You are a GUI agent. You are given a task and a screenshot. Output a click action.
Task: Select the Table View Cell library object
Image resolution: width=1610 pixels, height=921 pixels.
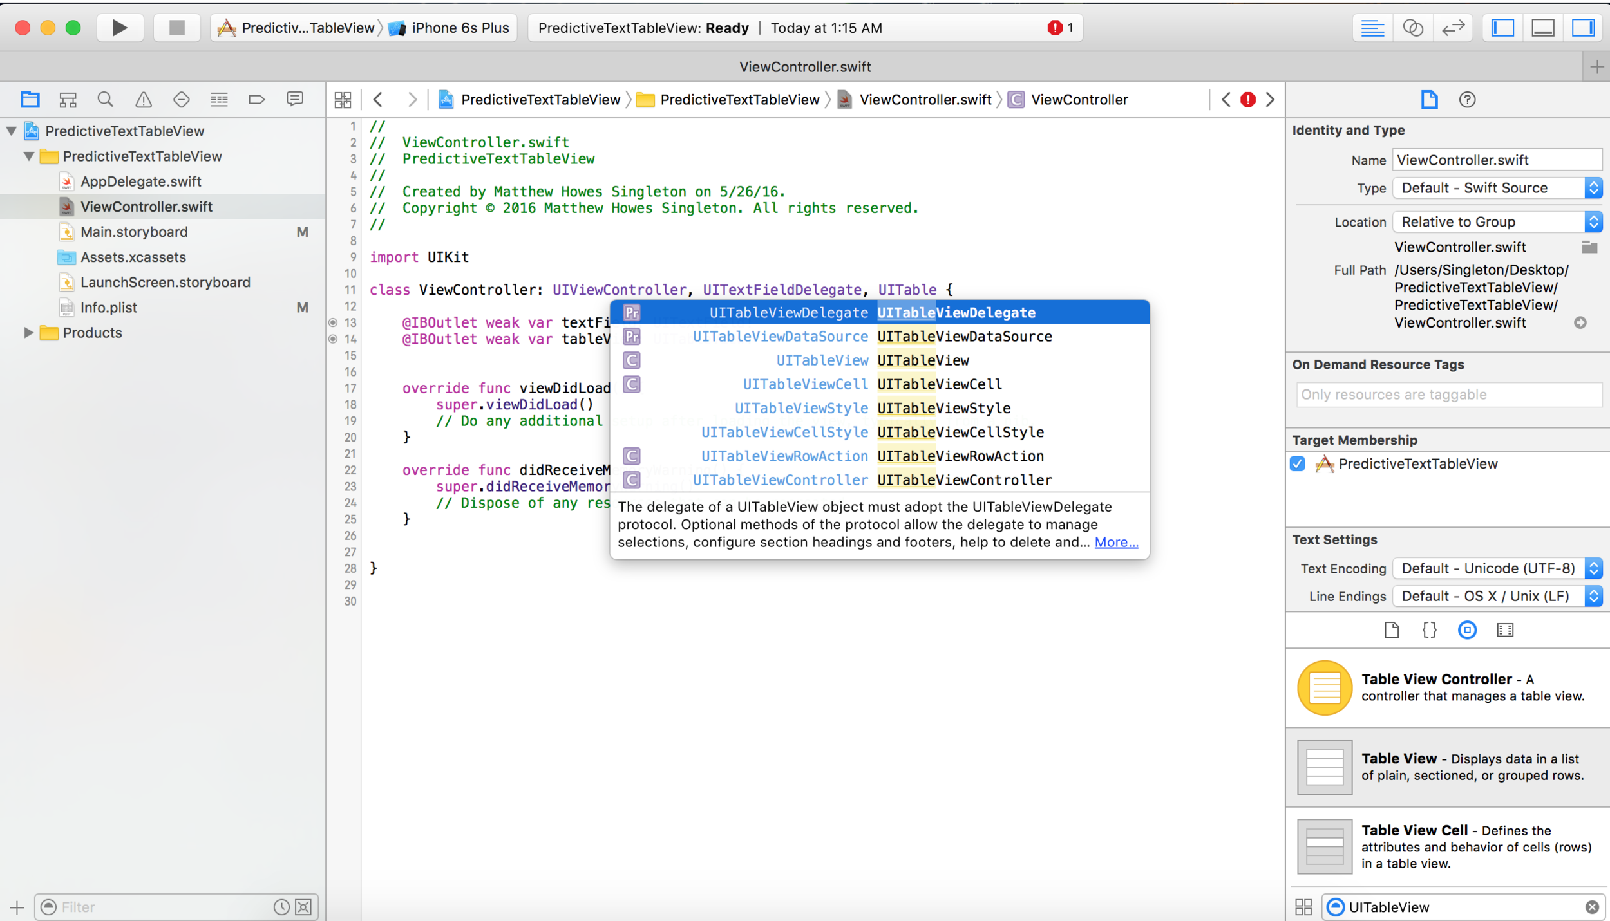pyautogui.click(x=1448, y=846)
